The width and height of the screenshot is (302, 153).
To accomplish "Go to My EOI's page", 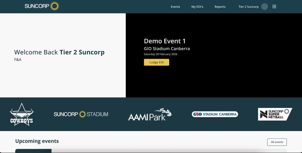I will 197,7.
